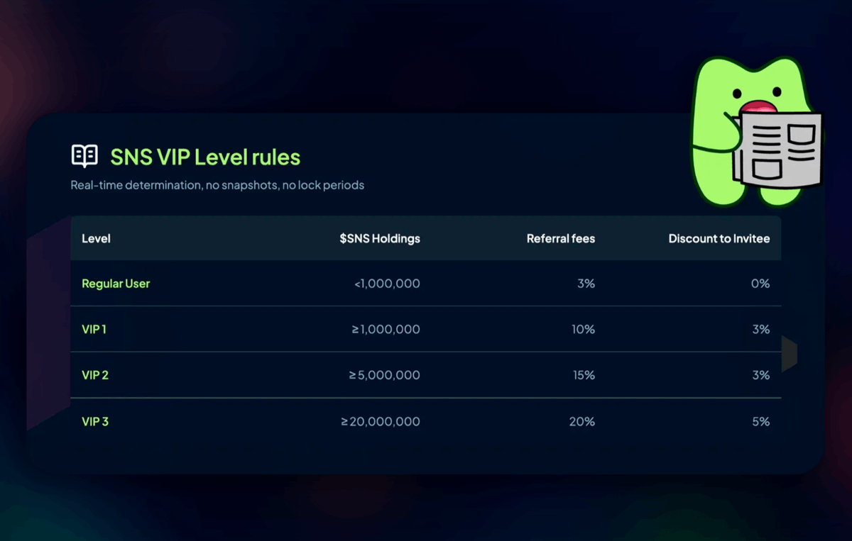Viewport: 852px width, 541px height.
Task: Click the ≥20,000,000 holdings value
Action: pos(381,421)
